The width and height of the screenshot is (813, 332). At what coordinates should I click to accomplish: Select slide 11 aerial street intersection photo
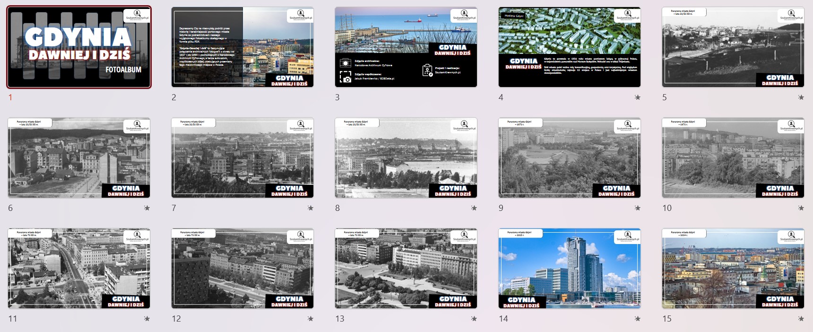[79, 269]
